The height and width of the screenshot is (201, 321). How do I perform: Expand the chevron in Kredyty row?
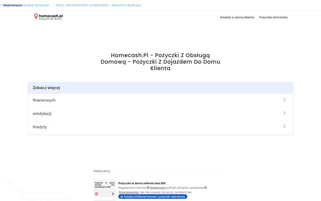click(284, 126)
